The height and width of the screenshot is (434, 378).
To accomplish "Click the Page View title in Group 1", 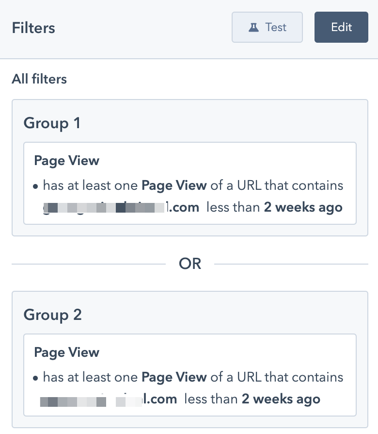I will click(x=66, y=161).
